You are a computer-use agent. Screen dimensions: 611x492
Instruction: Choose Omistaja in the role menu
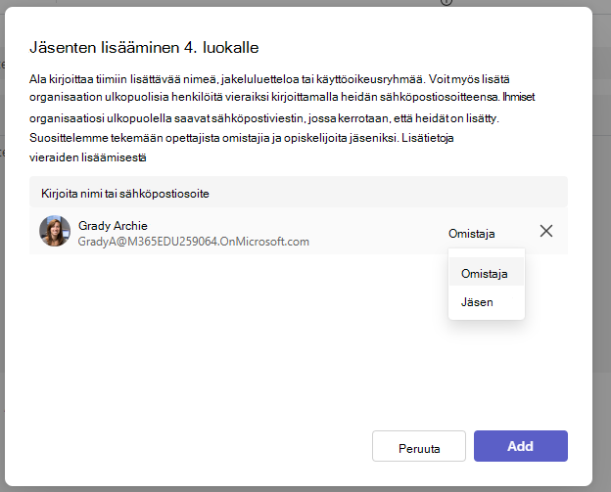tap(487, 272)
